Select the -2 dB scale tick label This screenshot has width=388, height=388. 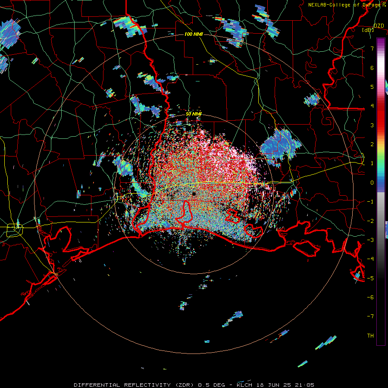point(370,221)
